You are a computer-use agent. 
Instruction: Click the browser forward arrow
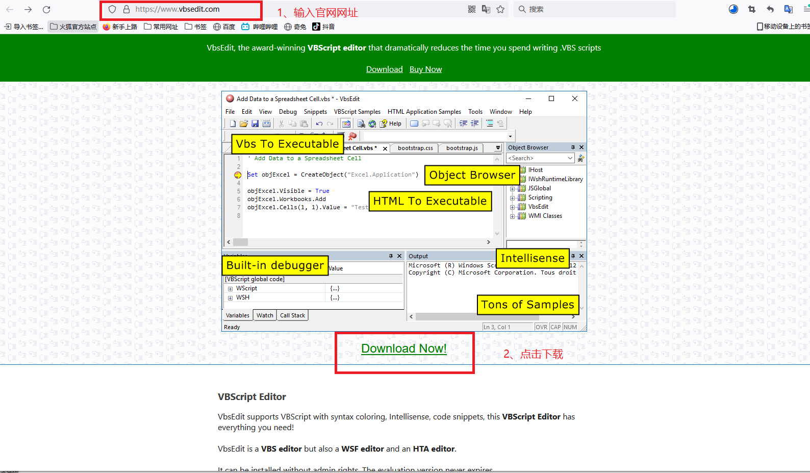point(28,9)
